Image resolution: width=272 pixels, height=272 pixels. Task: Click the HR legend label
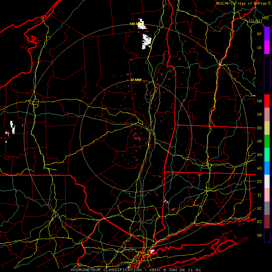pos(260,141)
